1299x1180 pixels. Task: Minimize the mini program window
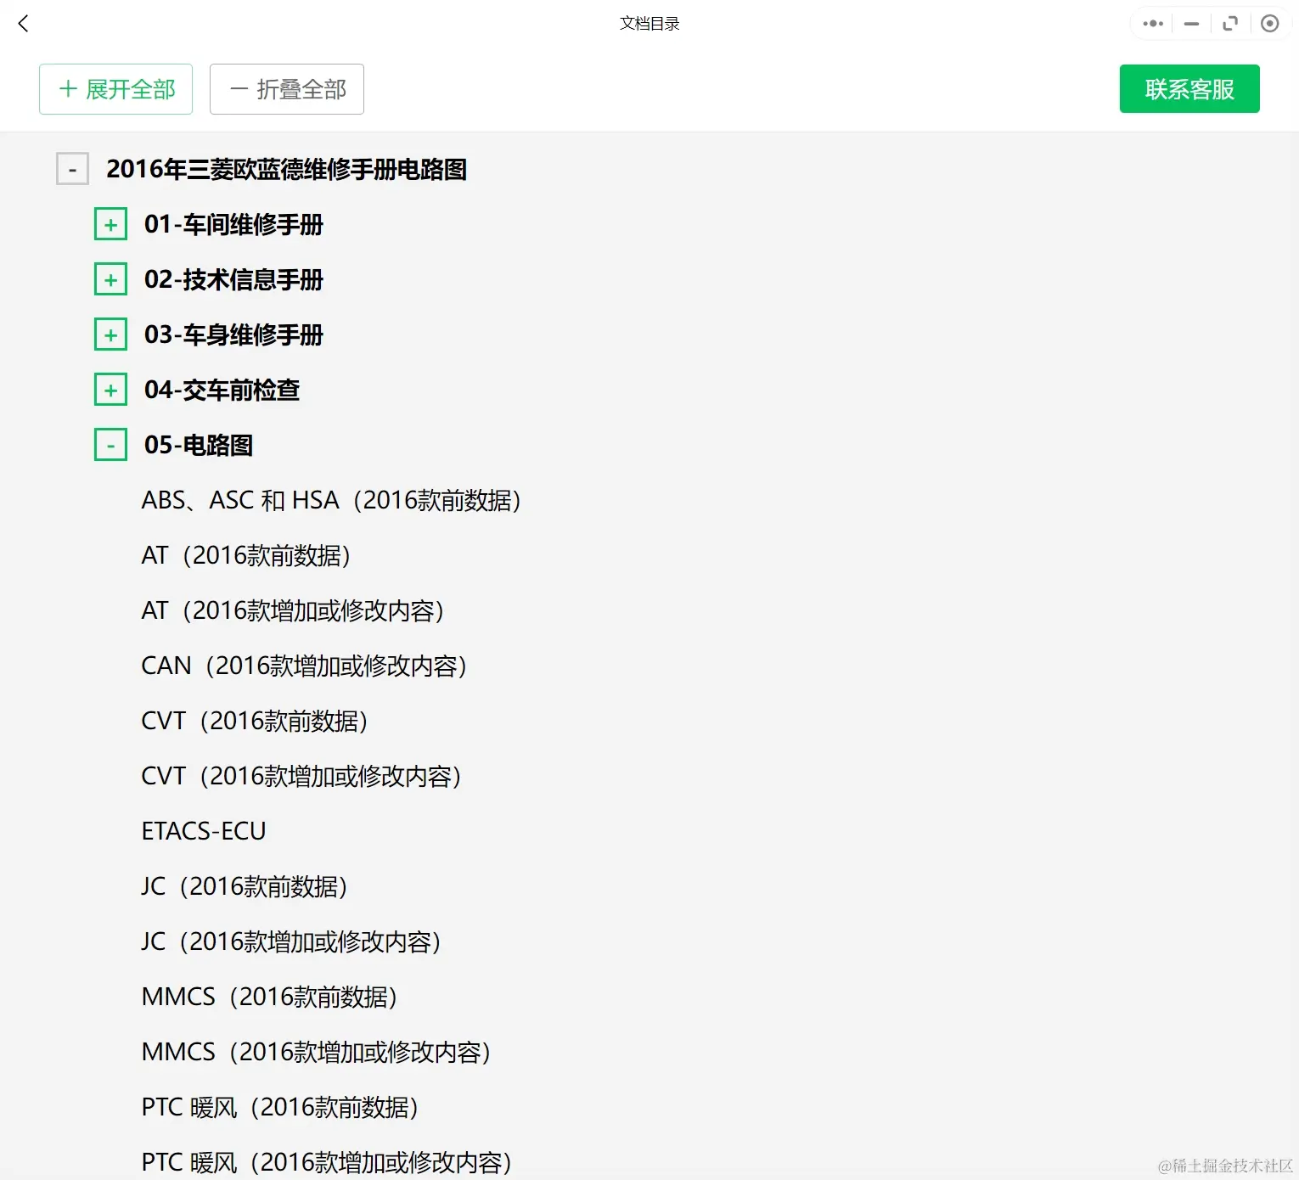tap(1191, 23)
